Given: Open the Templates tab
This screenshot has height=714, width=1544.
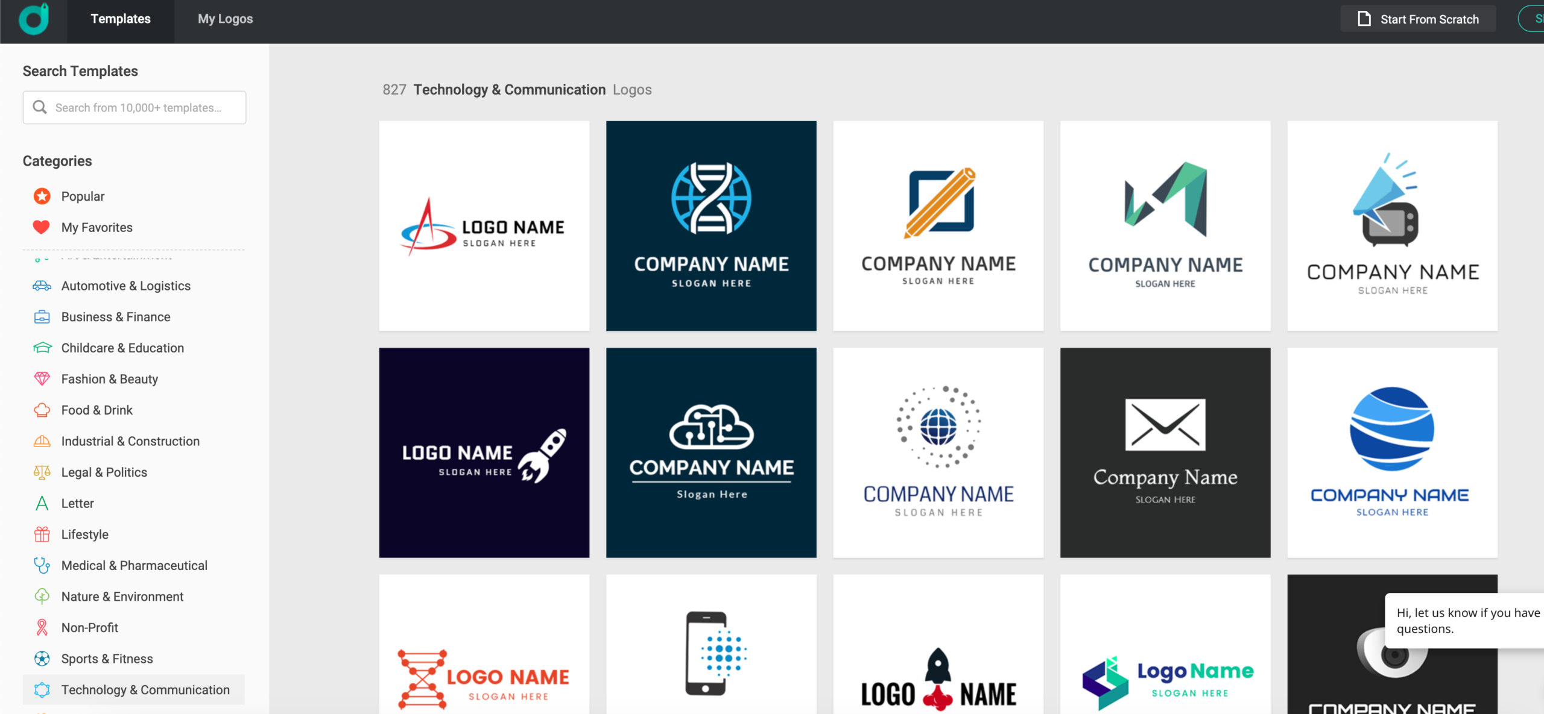Looking at the screenshot, I should [121, 19].
